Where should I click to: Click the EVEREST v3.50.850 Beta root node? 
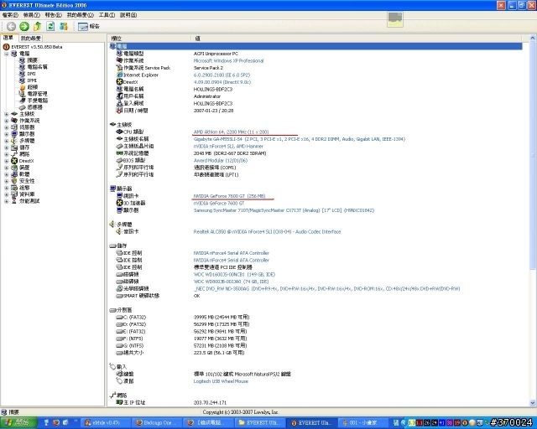37,47
